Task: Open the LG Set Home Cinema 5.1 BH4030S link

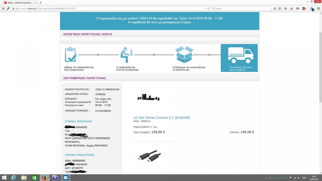Action: click(162, 118)
